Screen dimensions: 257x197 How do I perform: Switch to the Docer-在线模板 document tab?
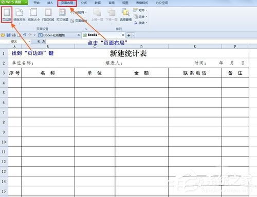click(59, 35)
